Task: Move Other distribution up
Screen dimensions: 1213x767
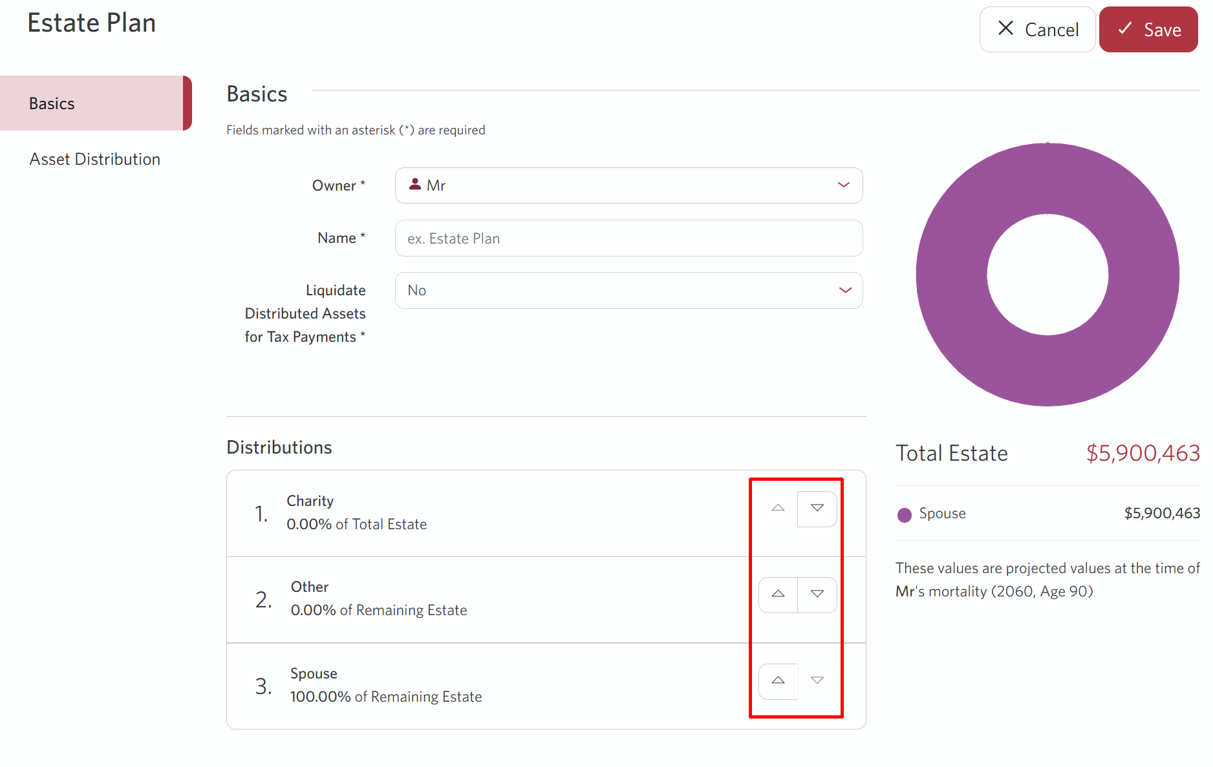Action: click(x=778, y=594)
